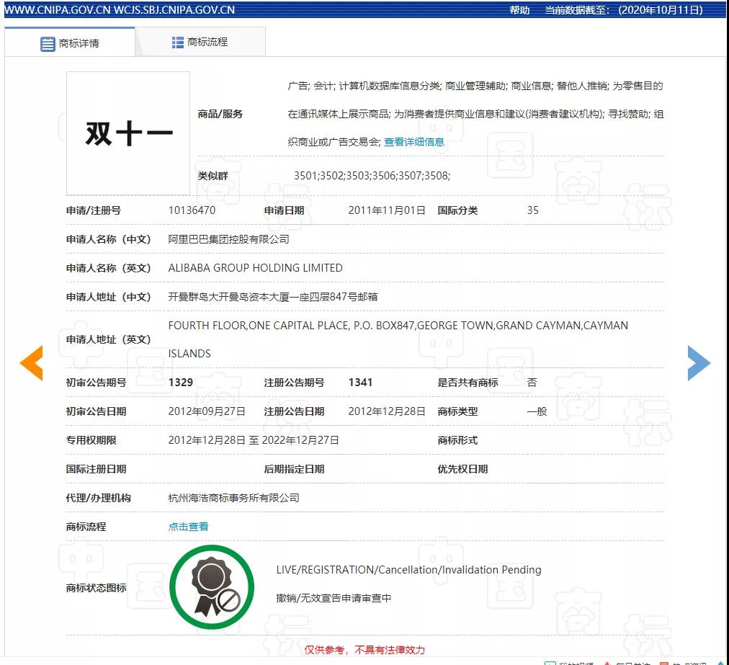Image resolution: width=729 pixels, height=665 pixels.
Task: Click the agency name 杭州海浩商标事务所有限公司
Action: click(x=233, y=498)
